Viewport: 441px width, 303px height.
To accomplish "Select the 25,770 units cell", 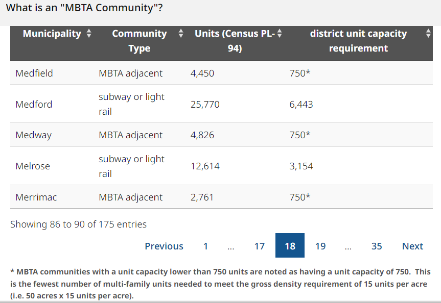I will pos(205,104).
